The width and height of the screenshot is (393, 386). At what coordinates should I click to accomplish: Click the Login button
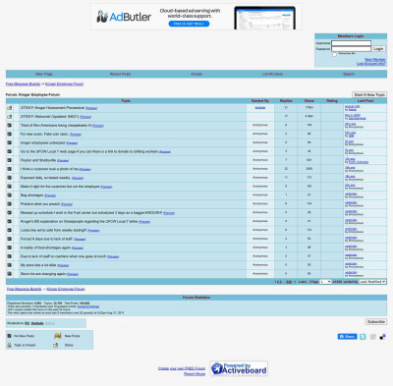click(378, 49)
